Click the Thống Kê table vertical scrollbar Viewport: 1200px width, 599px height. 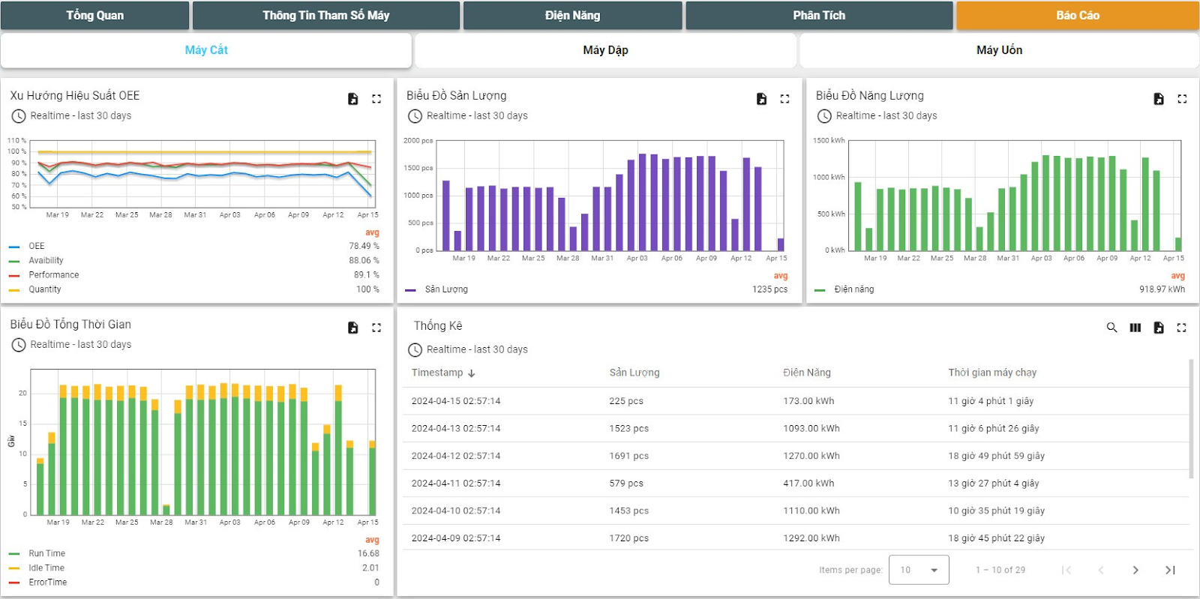click(1192, 418)
